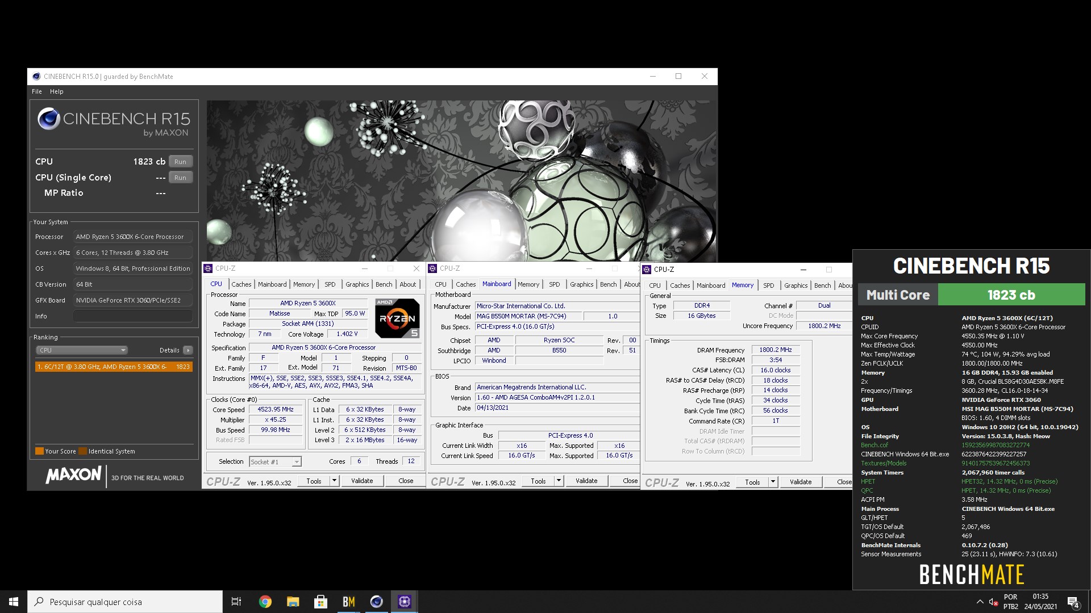Expand Tools dropdown arrow in Memory CPU-Z
This screenshot has width=1091, height=613.
click(x=773, y=482)
